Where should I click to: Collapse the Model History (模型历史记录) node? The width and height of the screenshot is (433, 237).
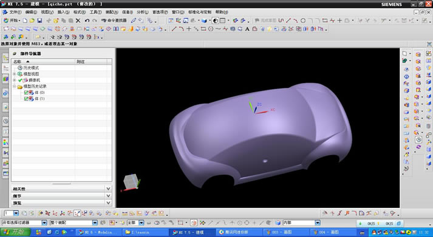15,86
